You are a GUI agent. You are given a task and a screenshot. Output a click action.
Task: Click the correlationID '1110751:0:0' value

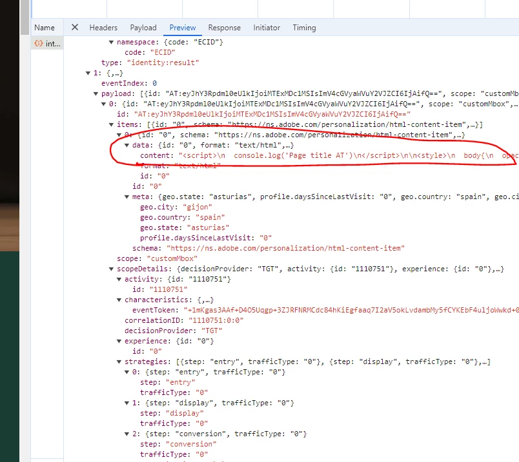[x=216, y=320]
